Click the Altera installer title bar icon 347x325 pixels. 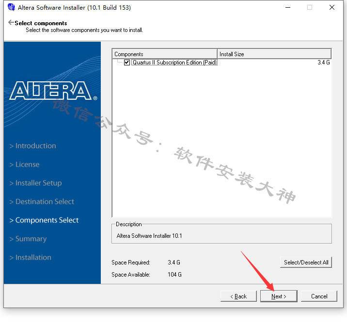click(x=11, y=7)
